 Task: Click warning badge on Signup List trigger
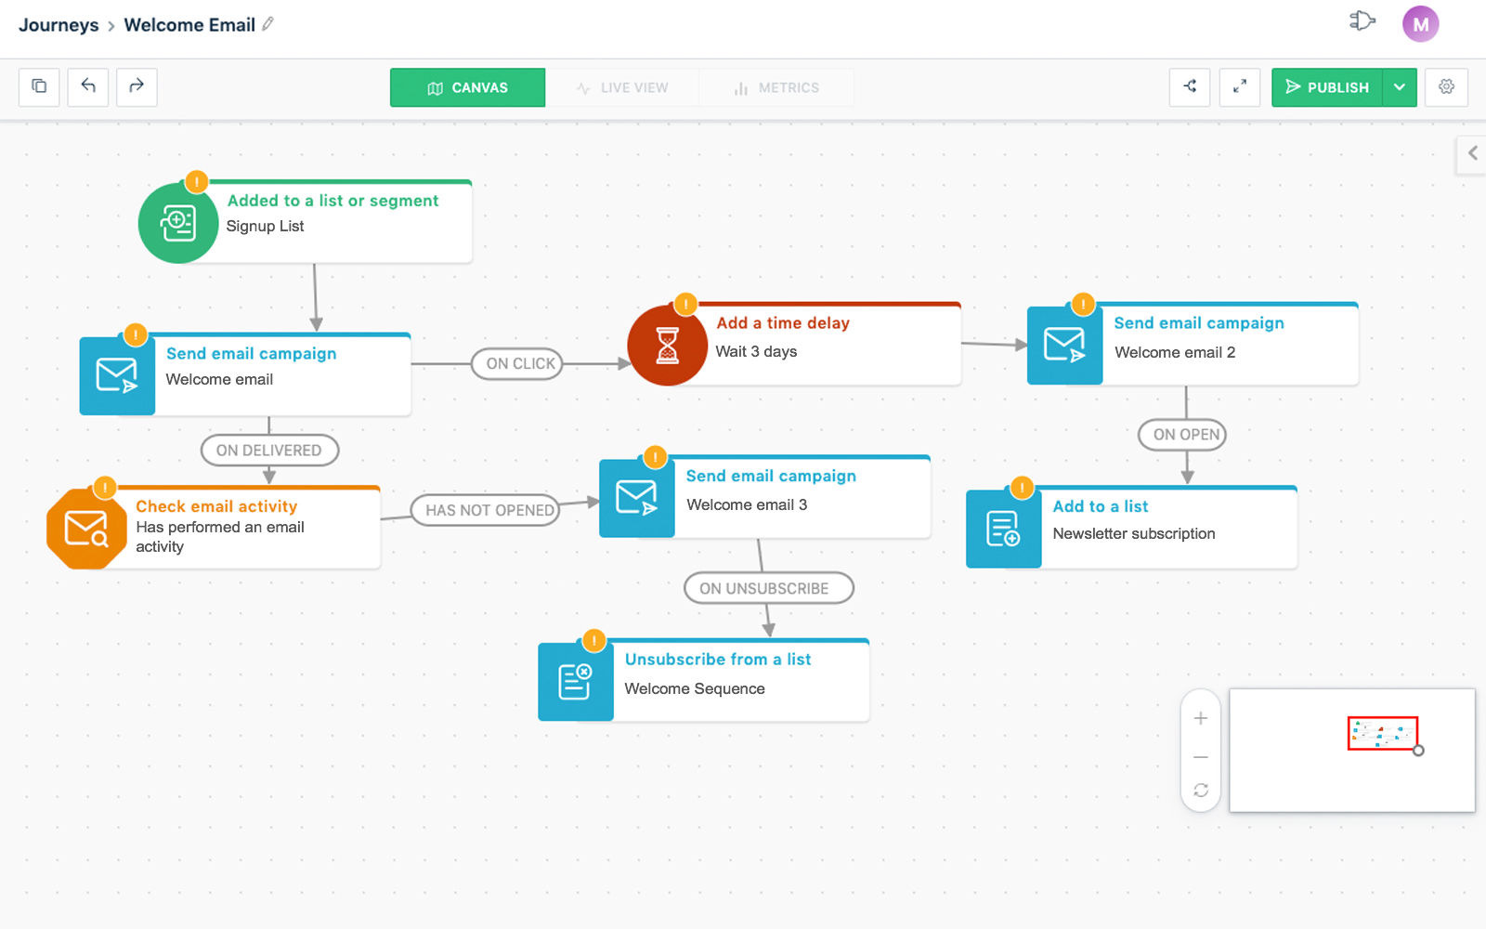pyautogui.click(x=196, y=182)
